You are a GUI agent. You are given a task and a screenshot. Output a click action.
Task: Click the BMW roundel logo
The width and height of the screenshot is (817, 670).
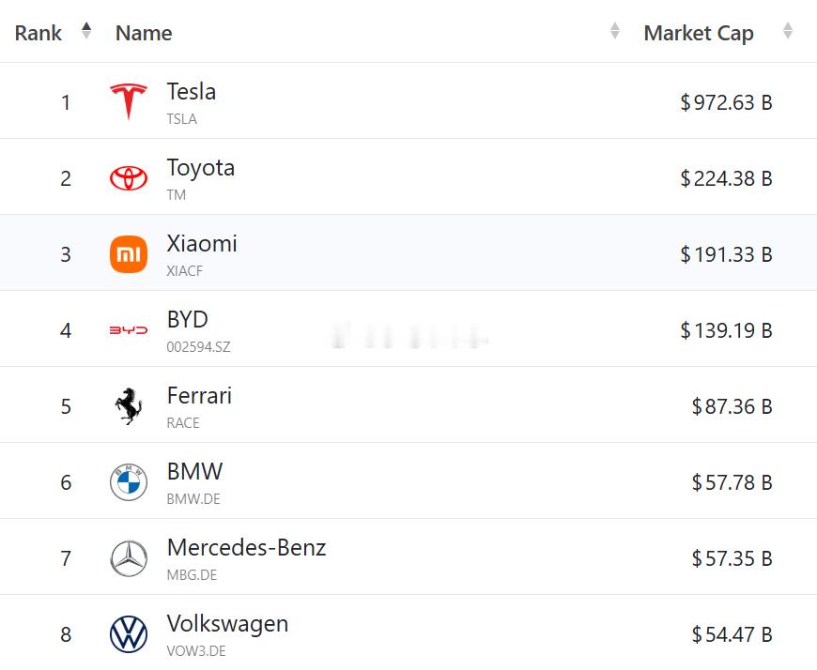point(129,482)
